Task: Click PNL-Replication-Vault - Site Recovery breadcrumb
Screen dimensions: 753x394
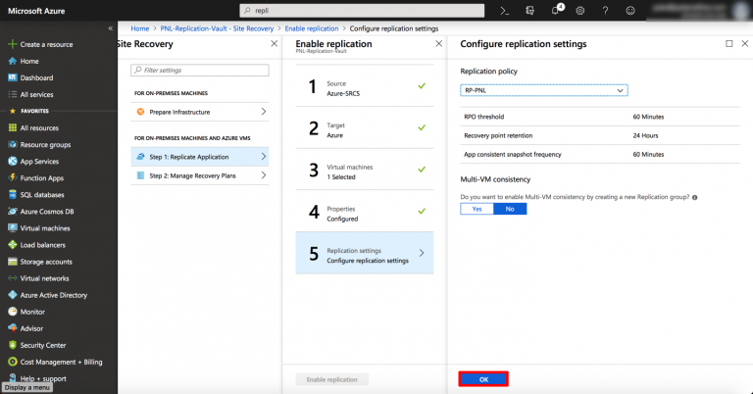Action: click(x=217, y=28)
